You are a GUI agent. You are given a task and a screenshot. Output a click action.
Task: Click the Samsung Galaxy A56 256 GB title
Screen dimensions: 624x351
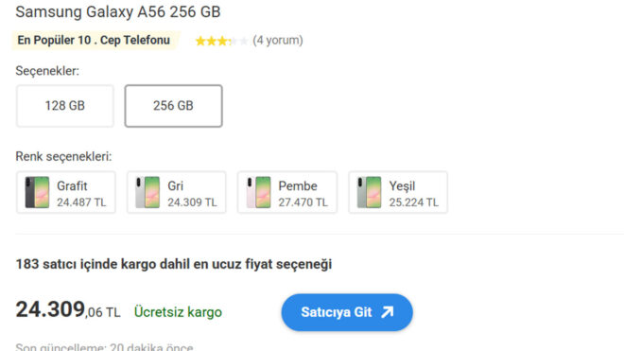118,12
